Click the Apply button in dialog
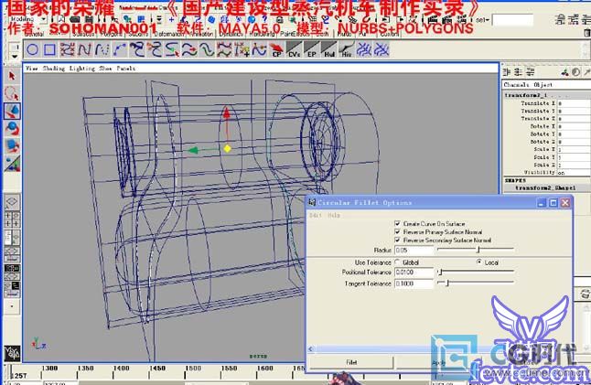Image resolution: width=591 pixels, height=385 pixels. tap(439, 363)
